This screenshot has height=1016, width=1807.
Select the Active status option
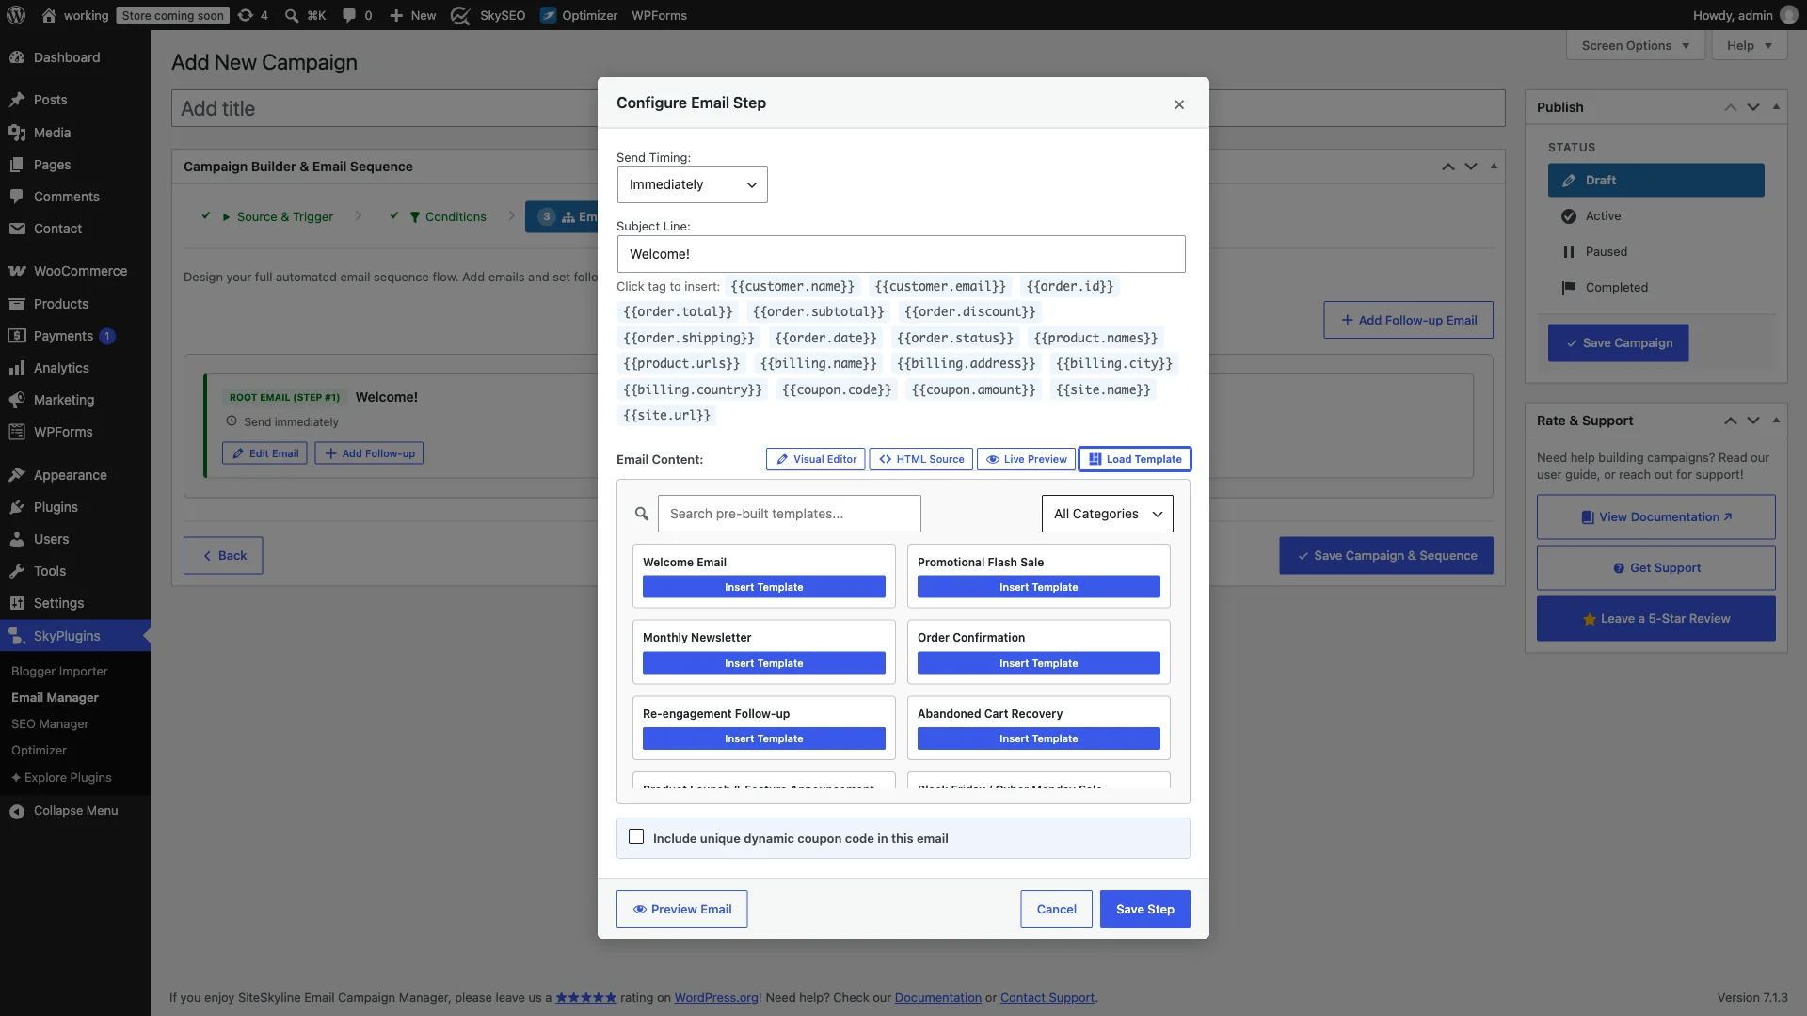coord(1655,215)
